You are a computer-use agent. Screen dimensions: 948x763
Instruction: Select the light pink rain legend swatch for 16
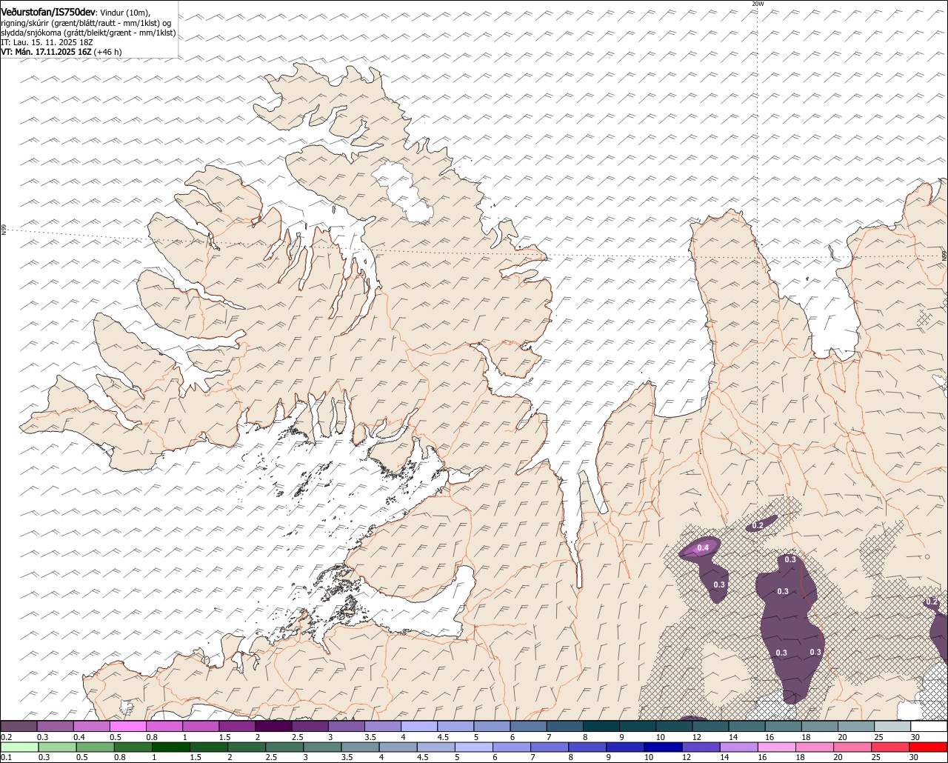coord(778,747)
